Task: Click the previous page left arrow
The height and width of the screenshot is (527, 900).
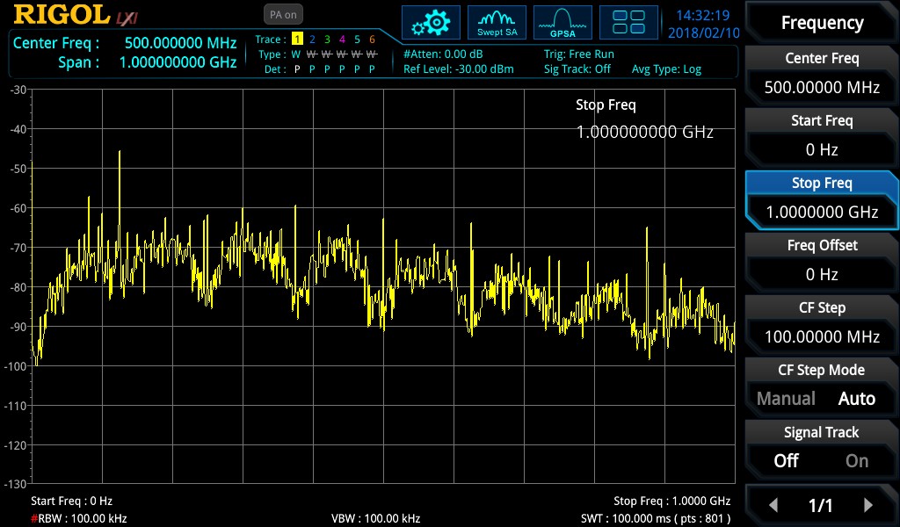Action: click(x=773, y=504)
